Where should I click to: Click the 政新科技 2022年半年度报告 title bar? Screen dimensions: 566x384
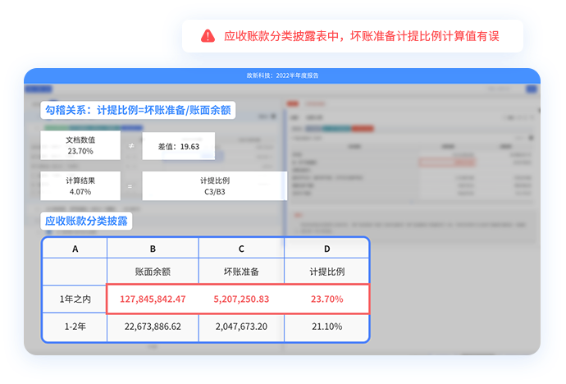pos(282,75)
